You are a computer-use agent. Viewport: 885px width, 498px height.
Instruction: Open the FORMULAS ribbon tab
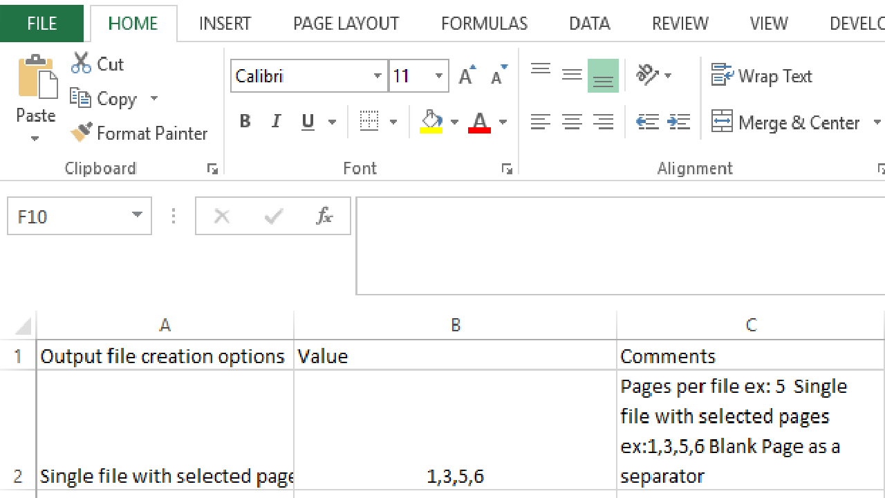coord(484,24)
